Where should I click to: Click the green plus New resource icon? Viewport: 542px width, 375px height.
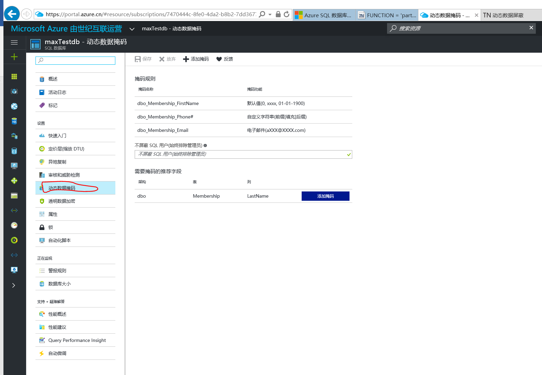click(14, 57)
